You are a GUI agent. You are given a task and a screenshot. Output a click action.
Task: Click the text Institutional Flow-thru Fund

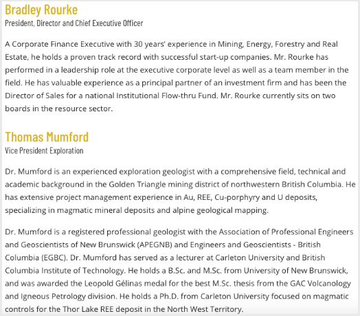click(x=167, y=95)
